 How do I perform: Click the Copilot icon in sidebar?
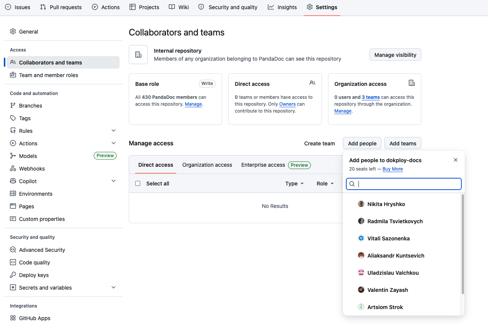pos(13,181)
